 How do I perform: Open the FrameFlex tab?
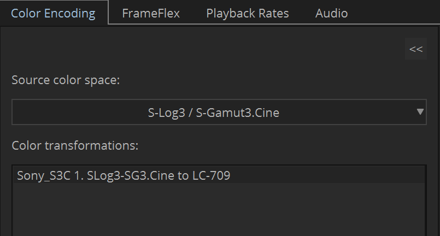coord(151,13)
